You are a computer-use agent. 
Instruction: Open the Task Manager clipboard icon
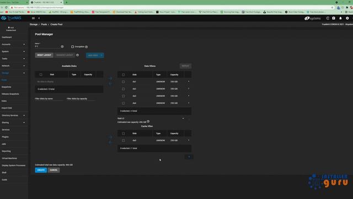[334, 18]
